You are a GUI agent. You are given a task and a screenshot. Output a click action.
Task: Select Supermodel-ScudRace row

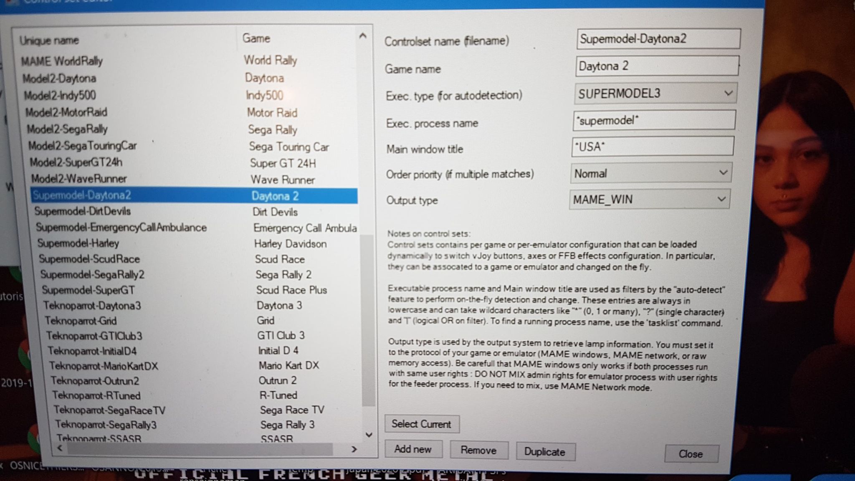click(x=198, y=259)
